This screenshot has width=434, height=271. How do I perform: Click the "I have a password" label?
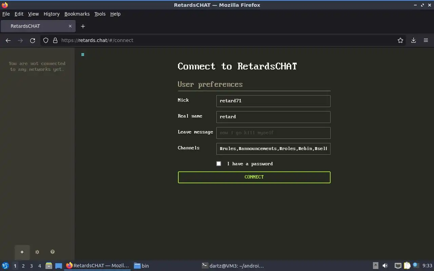(250, 164)
